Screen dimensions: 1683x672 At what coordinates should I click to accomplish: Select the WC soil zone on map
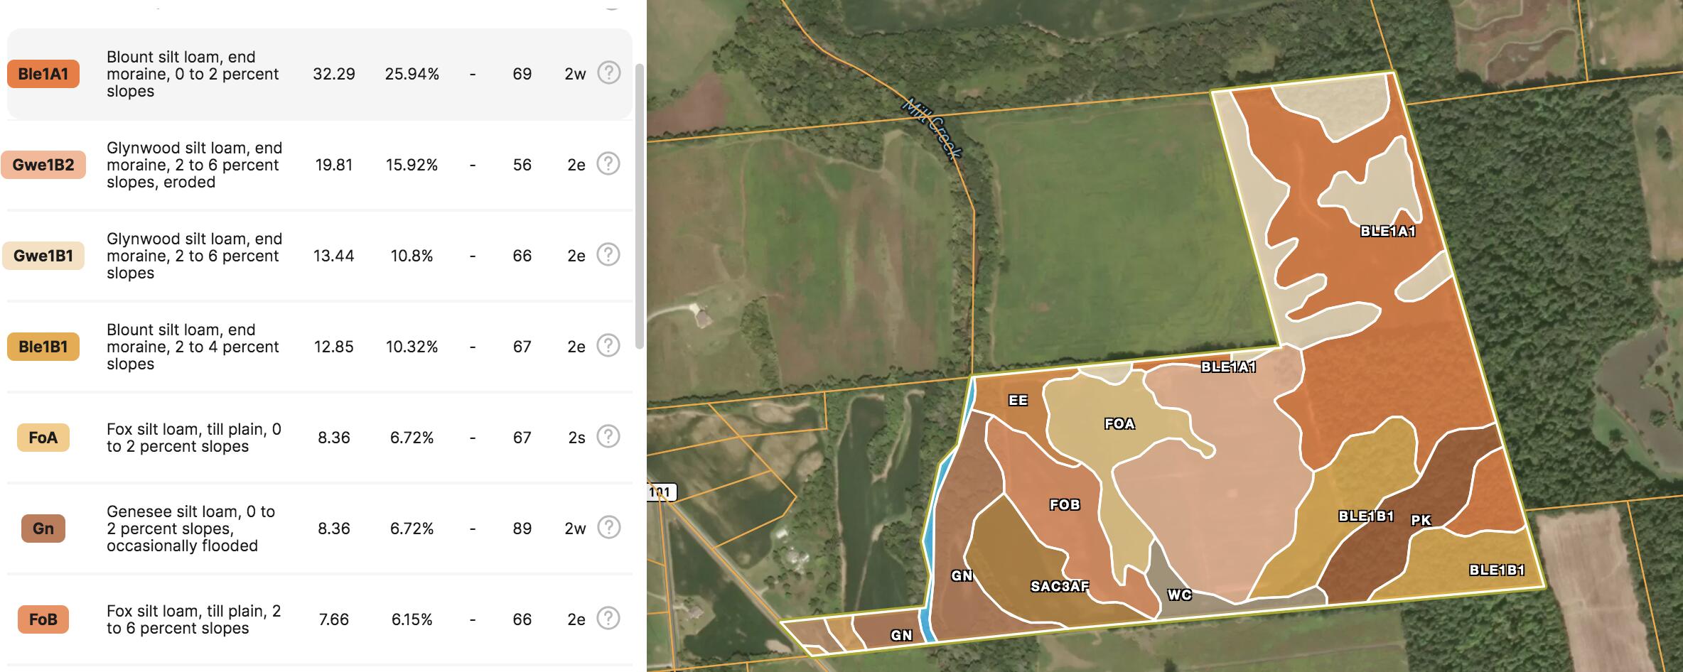coord(1179,595)
